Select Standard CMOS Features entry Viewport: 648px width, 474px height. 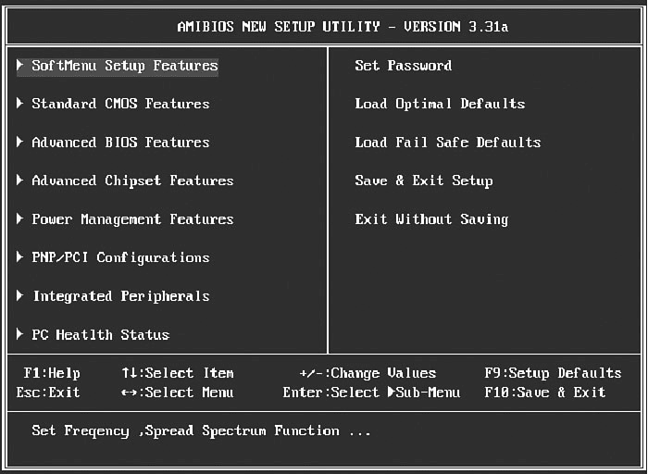point(120,104)
